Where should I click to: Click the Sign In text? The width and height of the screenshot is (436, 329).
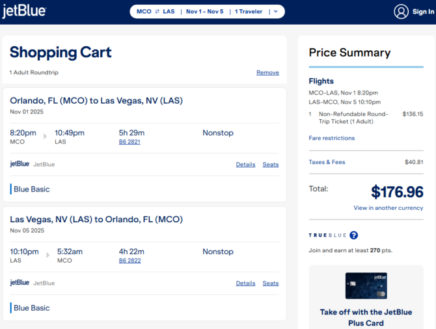pos(423,12)
